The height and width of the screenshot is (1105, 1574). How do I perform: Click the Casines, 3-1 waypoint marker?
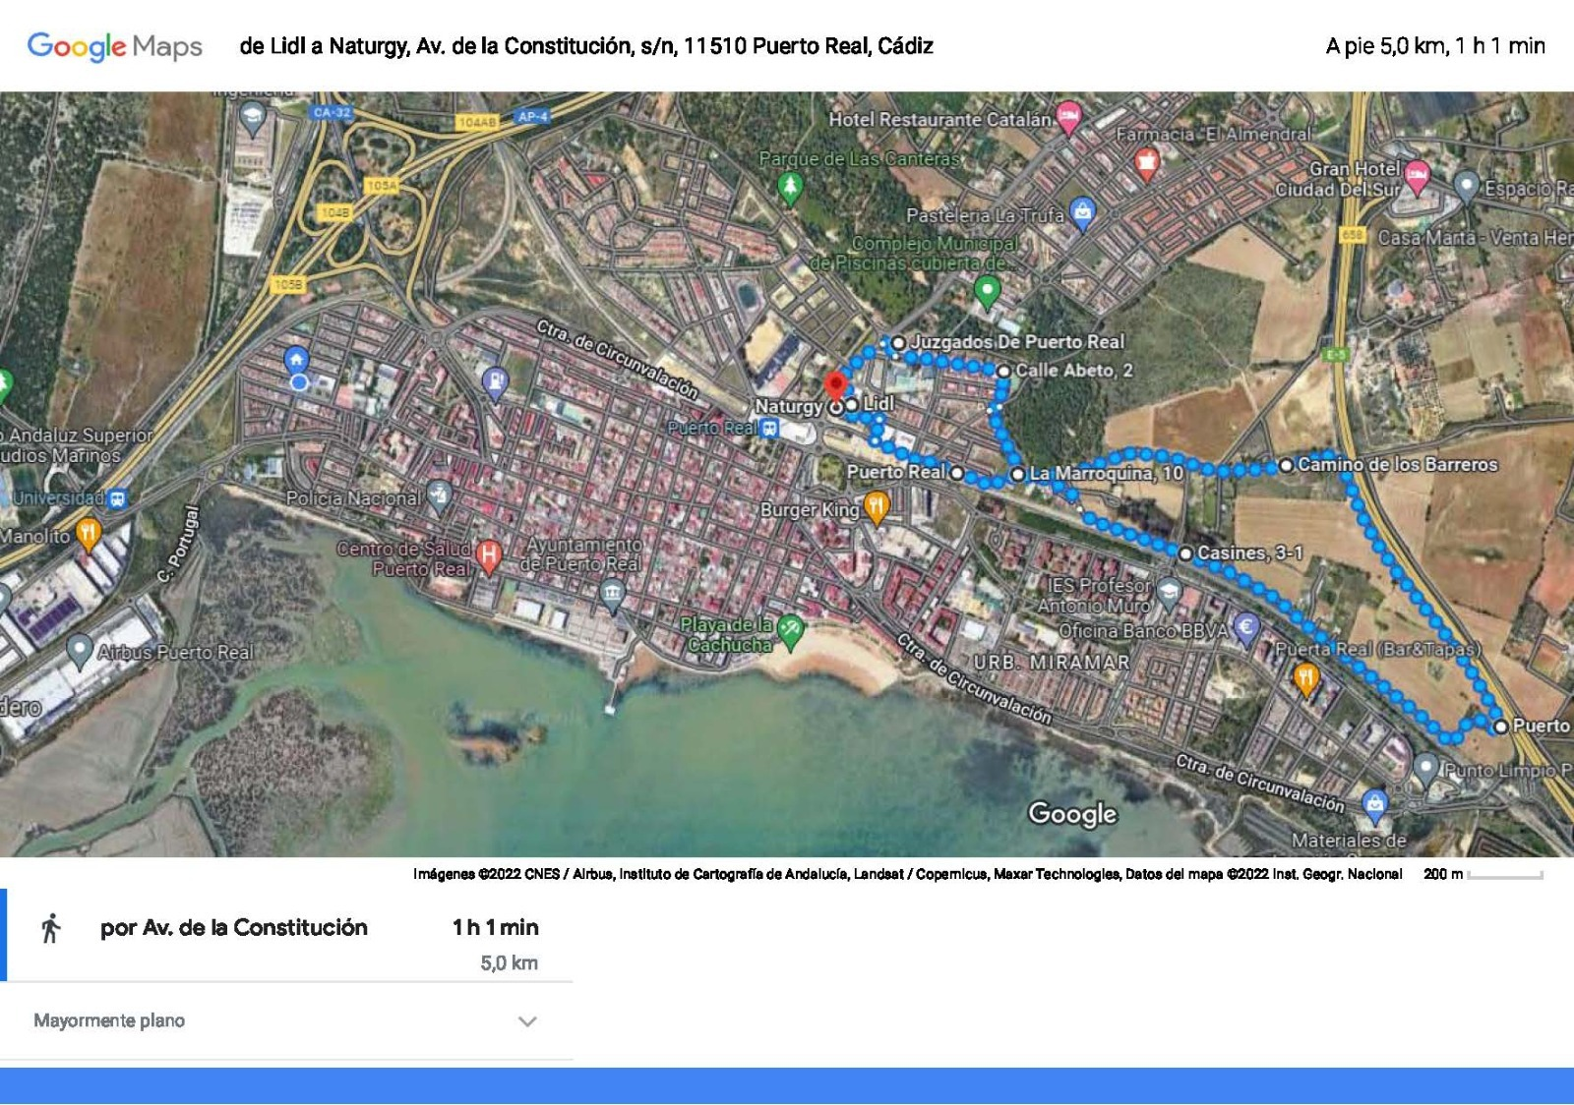[x=1185, y=554]
